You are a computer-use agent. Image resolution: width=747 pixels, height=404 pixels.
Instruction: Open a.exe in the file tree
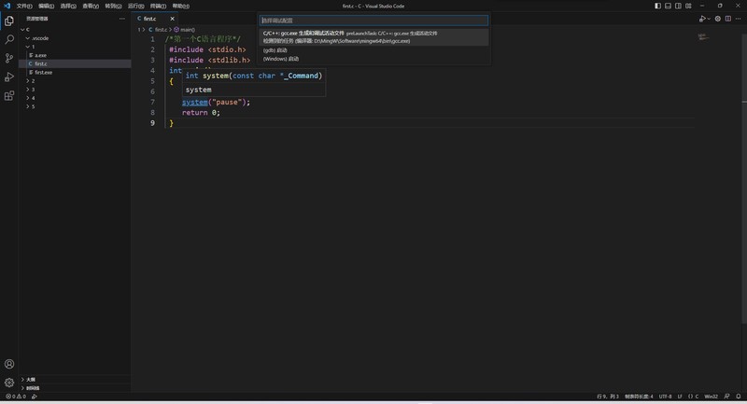click(75, 55)
